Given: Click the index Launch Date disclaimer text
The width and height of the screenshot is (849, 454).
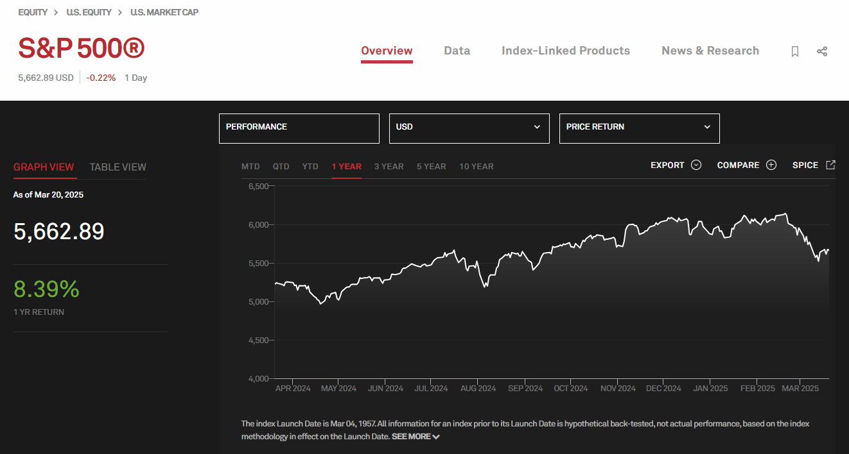Looking at the screenshot, I should coord(525,430).
